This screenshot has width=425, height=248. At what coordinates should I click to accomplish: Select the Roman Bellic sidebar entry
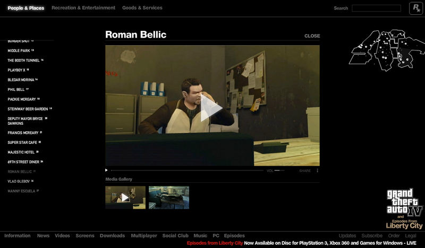pos(21,172)
